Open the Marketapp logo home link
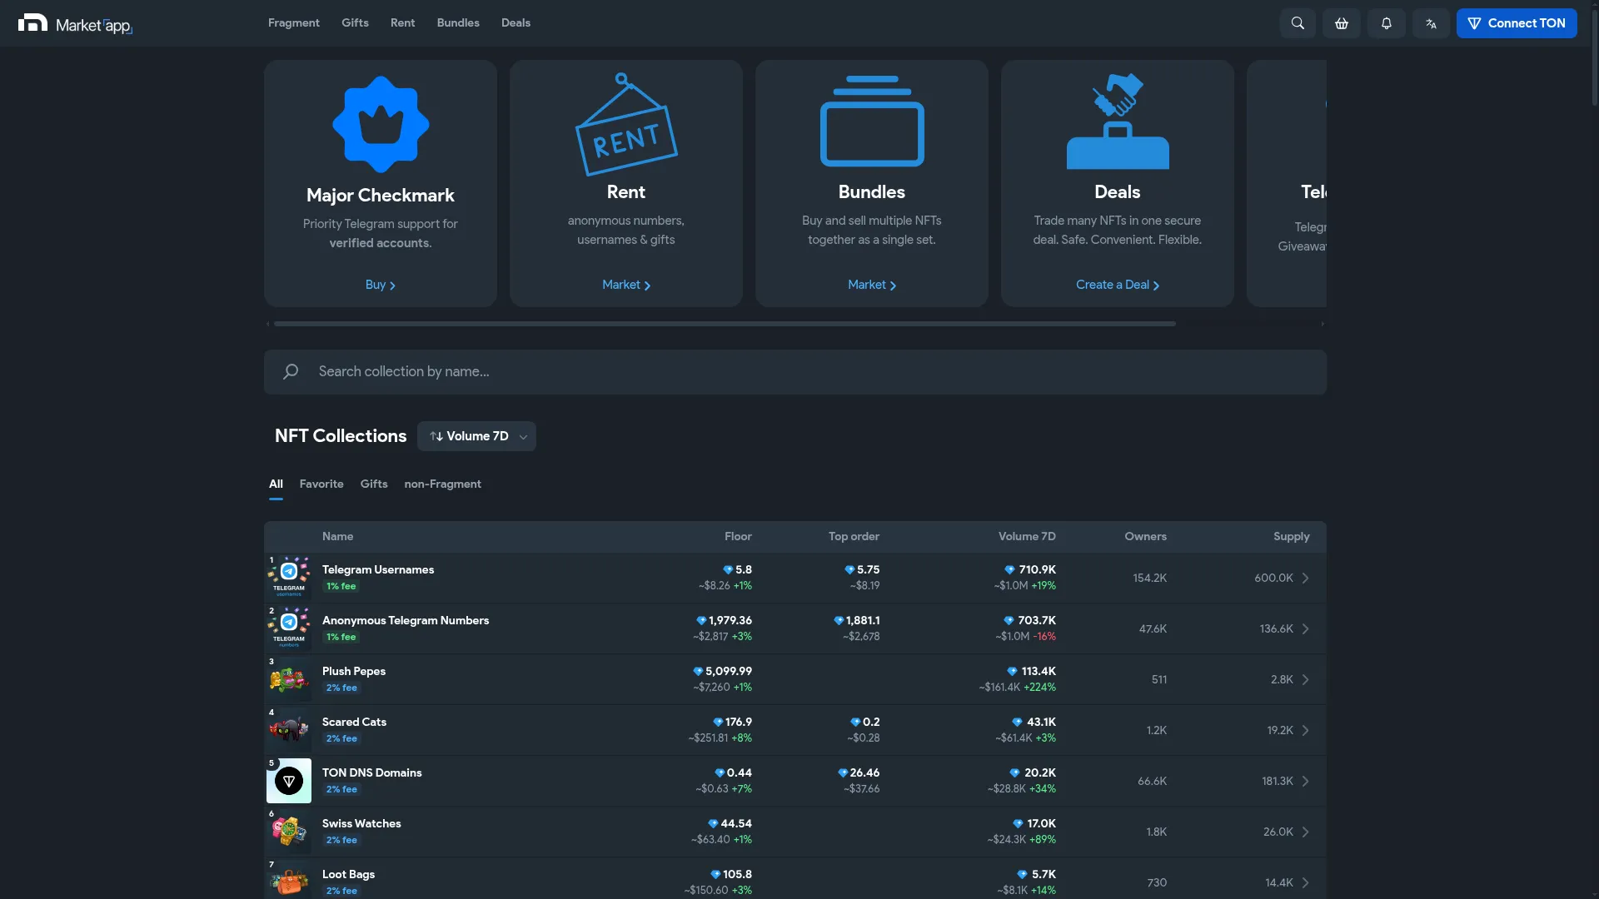The image size is (1599, 899). [x=75, y=24]
